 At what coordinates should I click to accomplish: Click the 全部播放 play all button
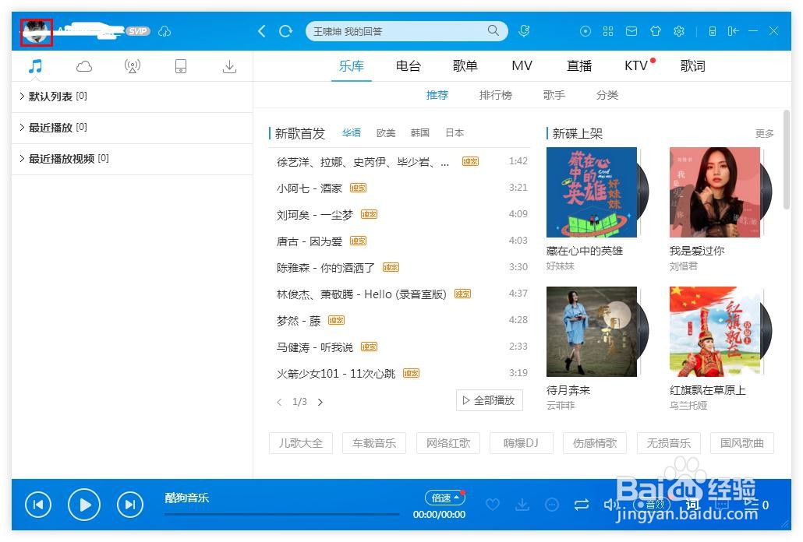pyautogui.click(x=490, y=400)
